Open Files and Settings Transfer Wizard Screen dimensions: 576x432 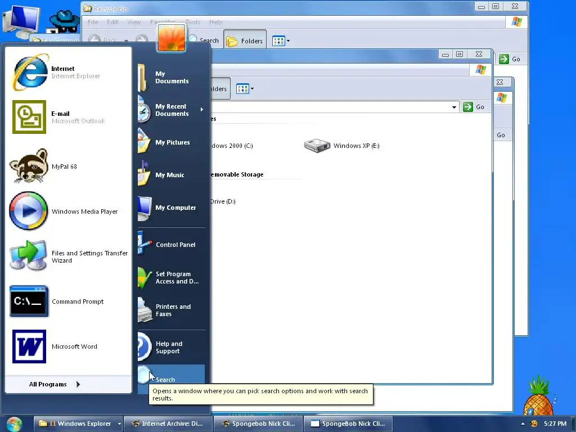[68, 256]
